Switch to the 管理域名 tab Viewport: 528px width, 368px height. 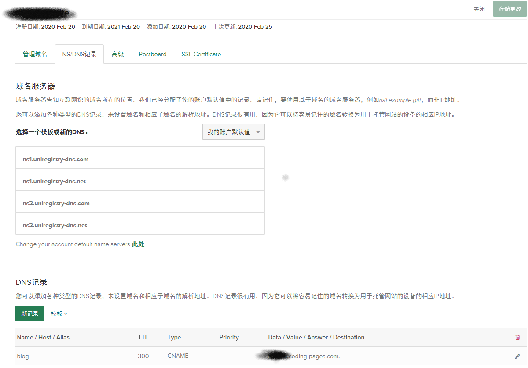pyautogui.click(x=35, y=54)
